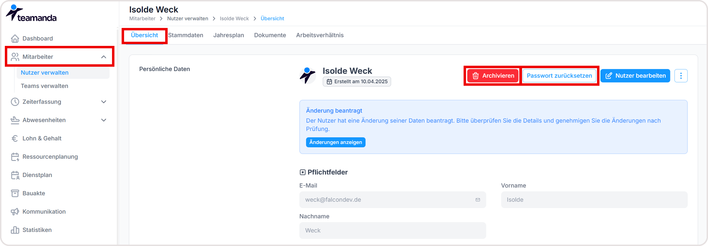Click the Bauakte archive box icon
Viewport: 708px width, 246px height.
tap(15, 193)
